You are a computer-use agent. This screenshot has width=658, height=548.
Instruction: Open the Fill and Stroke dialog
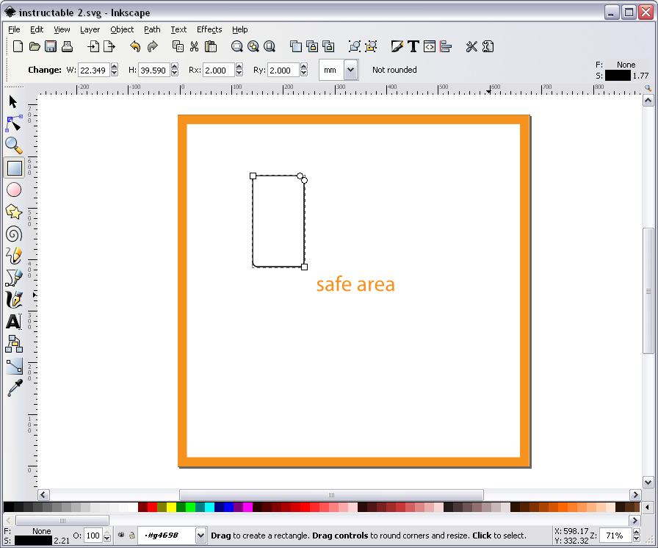397,46
